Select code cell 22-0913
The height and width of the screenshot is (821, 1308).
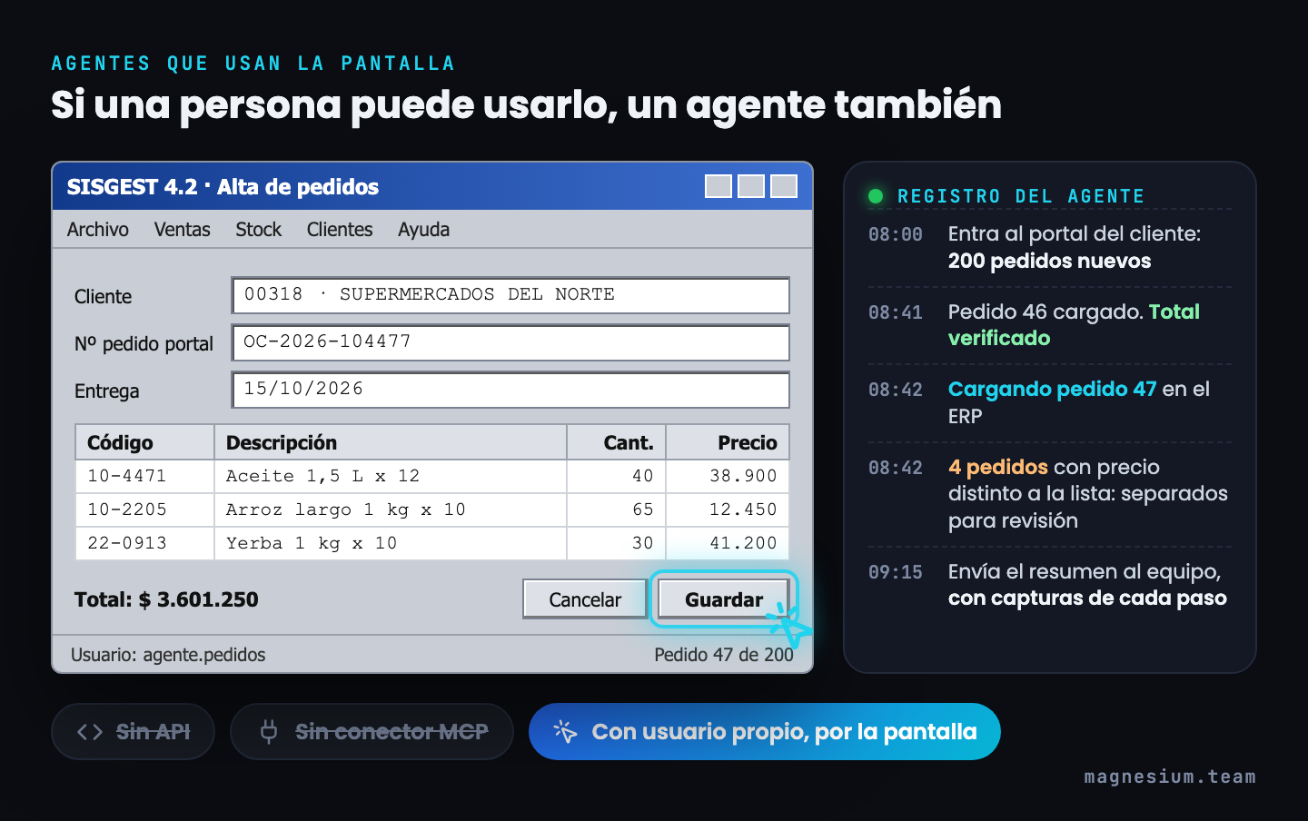(x=144, y=543)
